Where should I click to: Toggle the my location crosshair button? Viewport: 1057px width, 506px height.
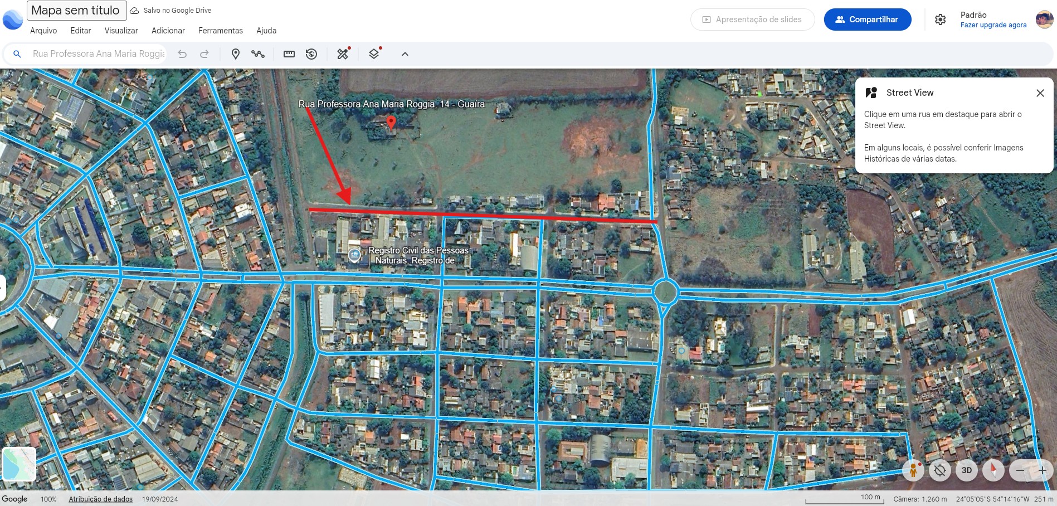939,470
